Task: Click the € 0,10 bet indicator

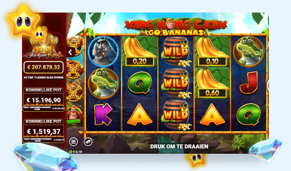Action: (76, 152)
